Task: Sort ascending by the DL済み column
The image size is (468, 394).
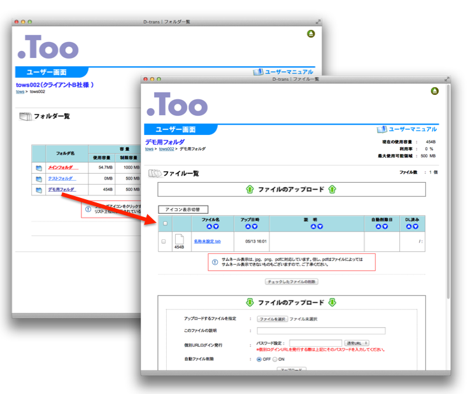Action: tap(408, 226)
